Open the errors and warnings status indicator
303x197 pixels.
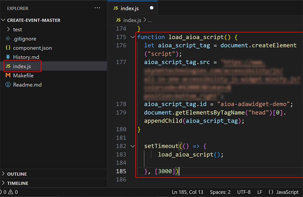click(x=9, y=192)
